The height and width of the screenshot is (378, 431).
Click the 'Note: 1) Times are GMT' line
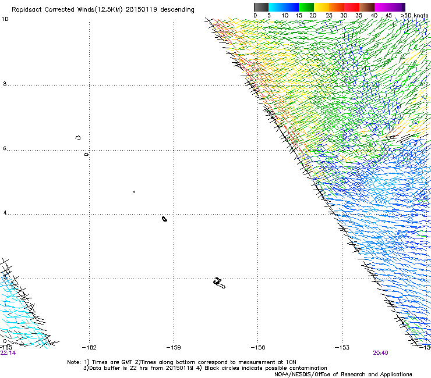click(x=182, y=362)
